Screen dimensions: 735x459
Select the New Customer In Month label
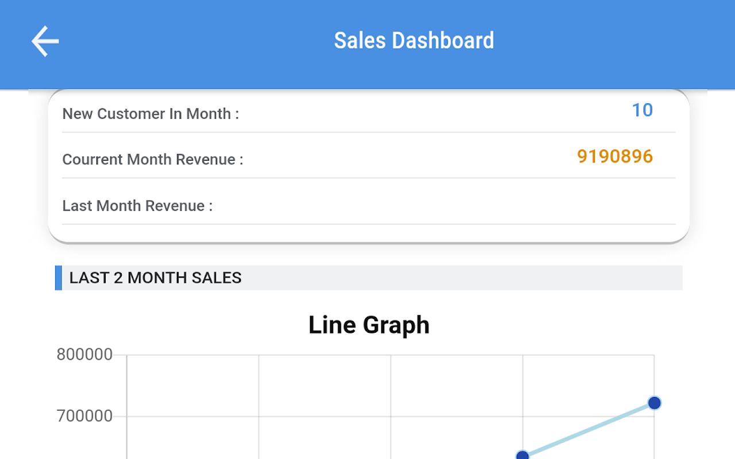(x=150, y=114)
